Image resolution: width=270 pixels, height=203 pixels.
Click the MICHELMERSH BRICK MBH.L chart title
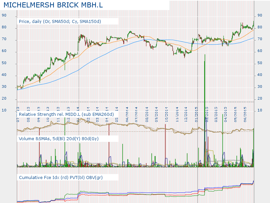point(53,5)
